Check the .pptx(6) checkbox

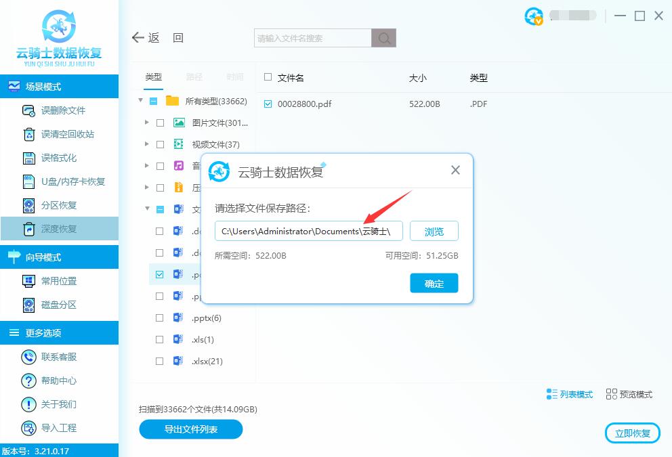[159, 318]
